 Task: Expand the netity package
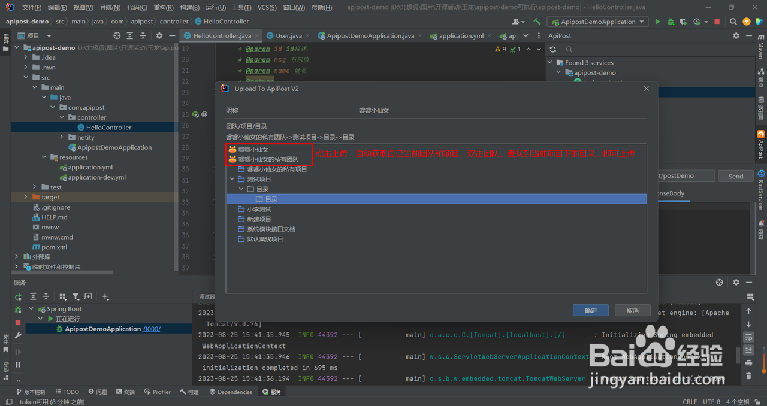point(62,137)
